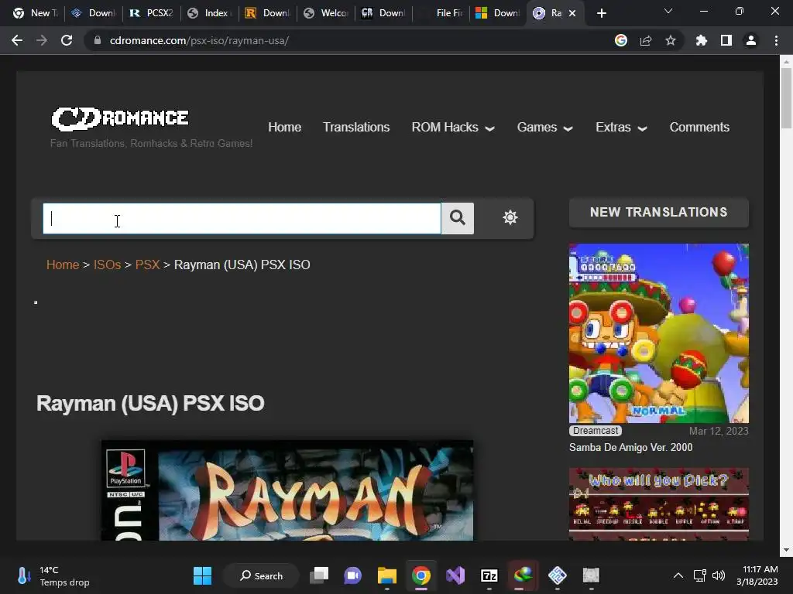This screenshot has height=594, width=793.
Task: Switch to the Welcome browser tab
Action: [326, 13]
